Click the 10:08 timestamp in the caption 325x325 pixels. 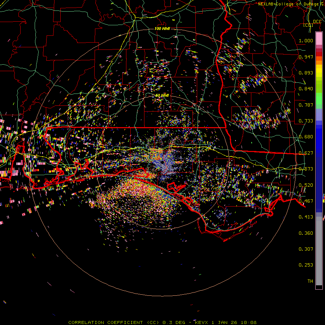249,322
